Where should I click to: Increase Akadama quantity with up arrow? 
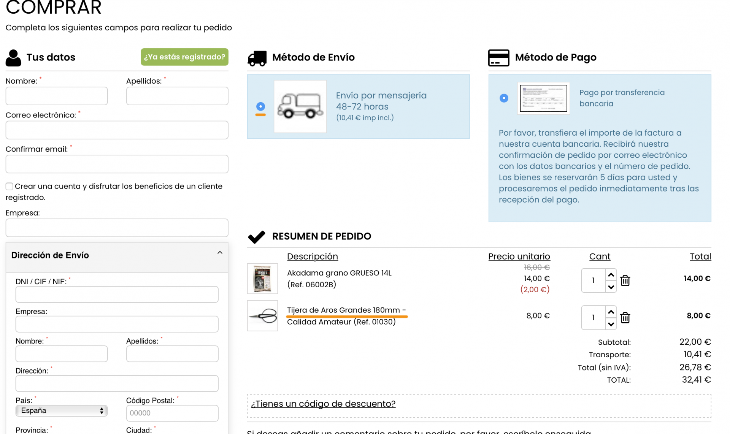[611, 274]
